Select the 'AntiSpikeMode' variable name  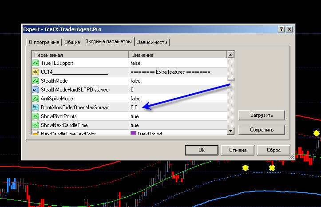click(57, 99)
